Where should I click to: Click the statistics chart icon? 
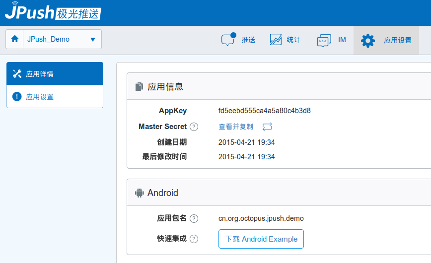coord(276,40)
